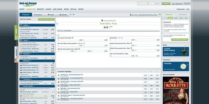Image resolution: width=209 pixels, height=104 pixels.
Task: Click the bet-at-home.com logo
Action: click(x=28, y=4)
